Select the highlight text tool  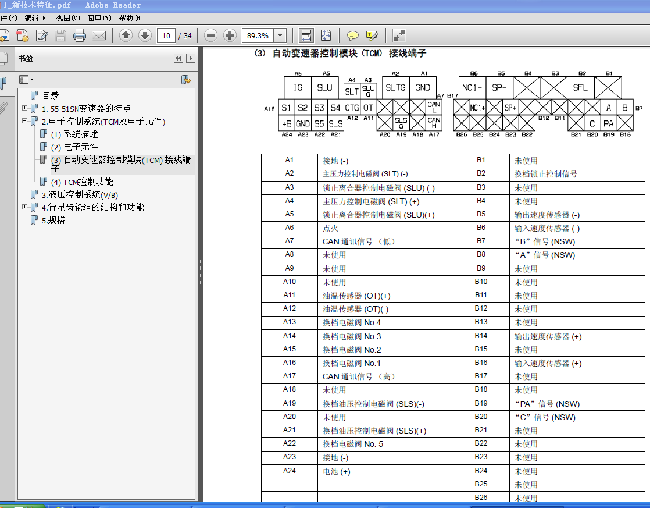[372, 35]
